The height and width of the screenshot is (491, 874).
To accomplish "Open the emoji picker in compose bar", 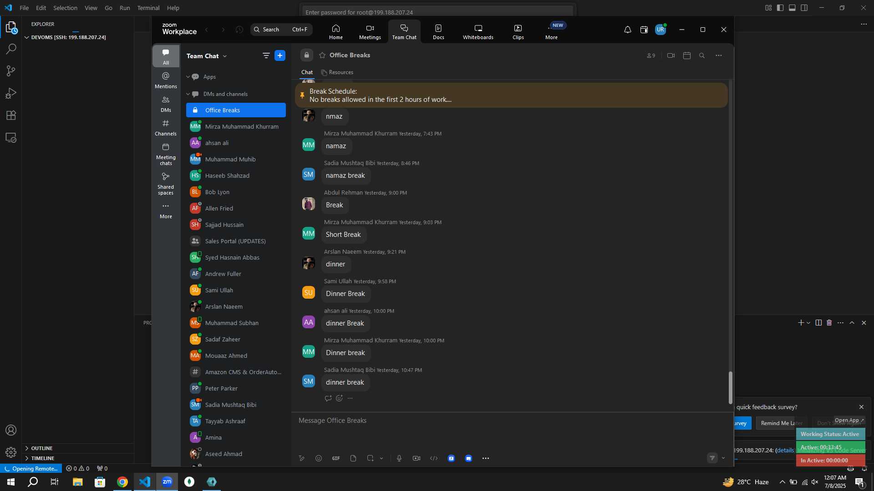I will pos(319,458).
